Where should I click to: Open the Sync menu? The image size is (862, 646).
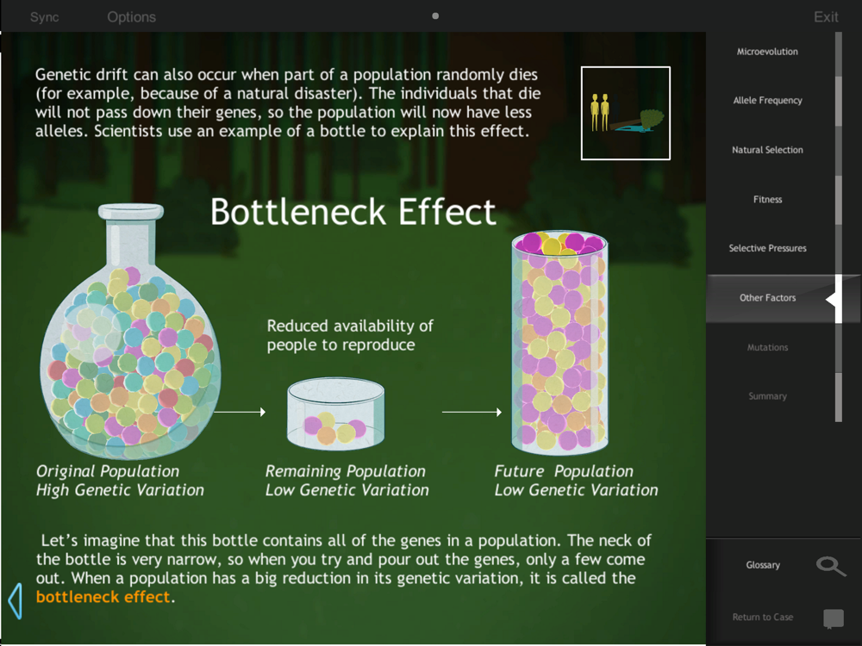[x=45, y=17]
